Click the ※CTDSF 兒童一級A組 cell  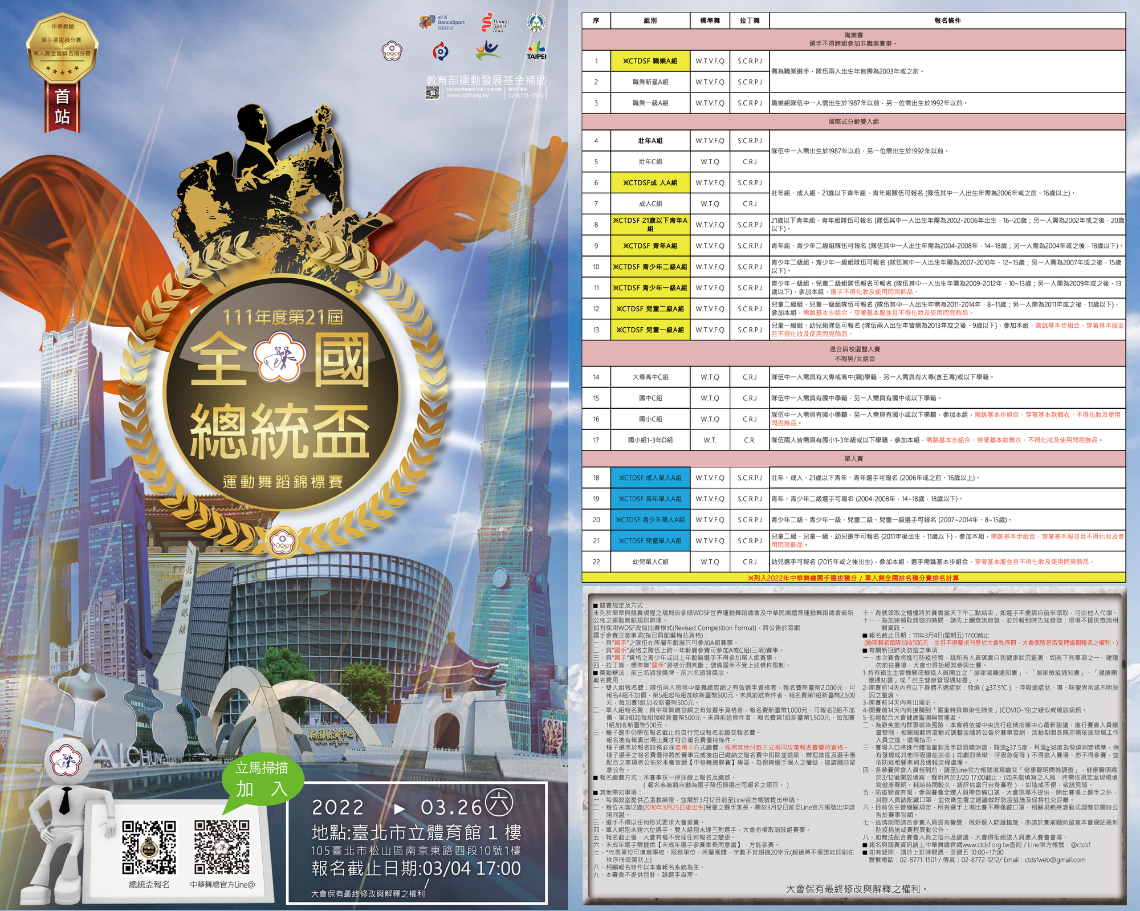(x=650, y=330)
